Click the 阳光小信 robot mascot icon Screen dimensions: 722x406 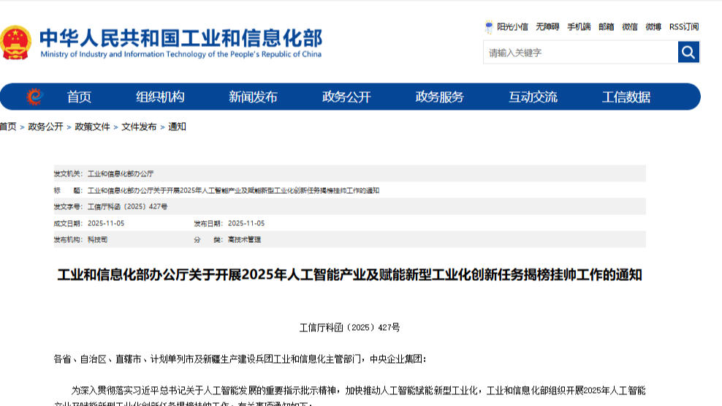(489, 27)
